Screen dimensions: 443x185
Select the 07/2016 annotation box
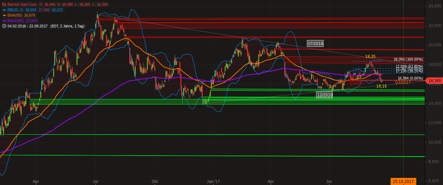click(315, 43)
